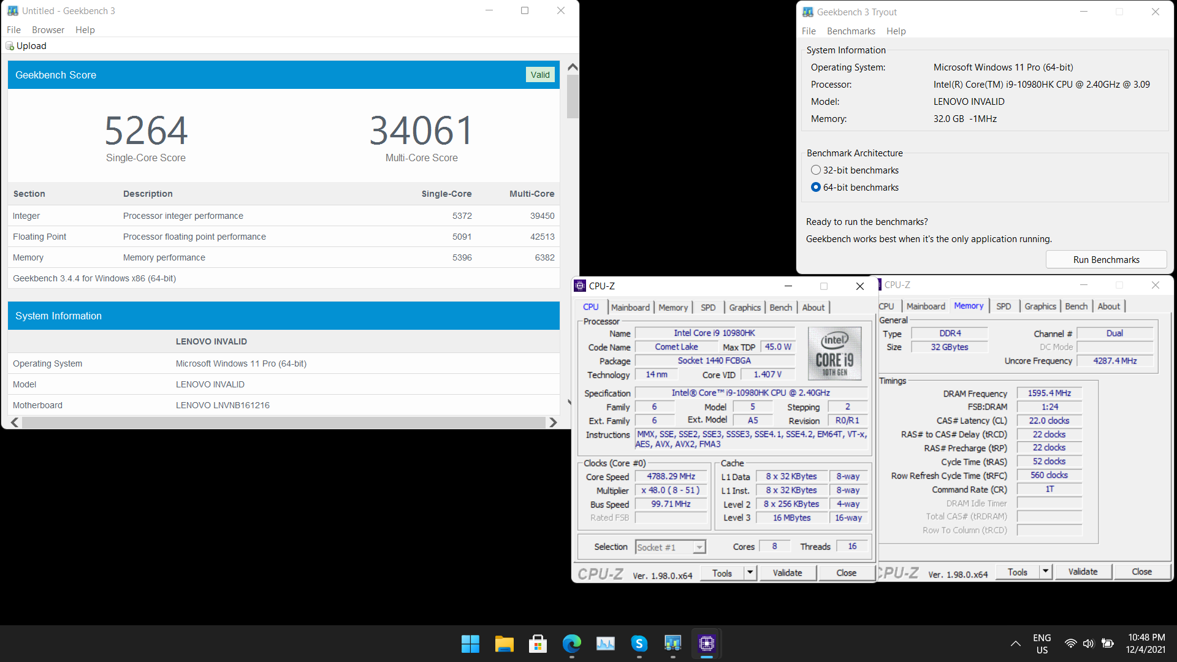1177x662 pixels.
Task: Click scroll right arrow in Geekbench results
Action: (553, 422)
